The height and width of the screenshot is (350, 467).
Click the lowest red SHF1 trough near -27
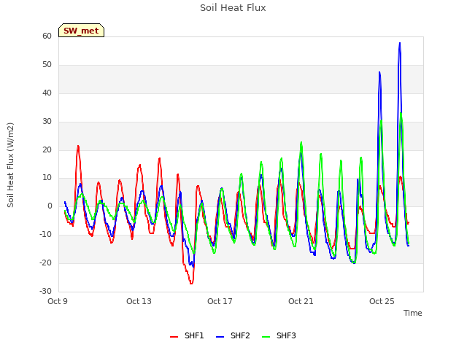pos(191,283)
